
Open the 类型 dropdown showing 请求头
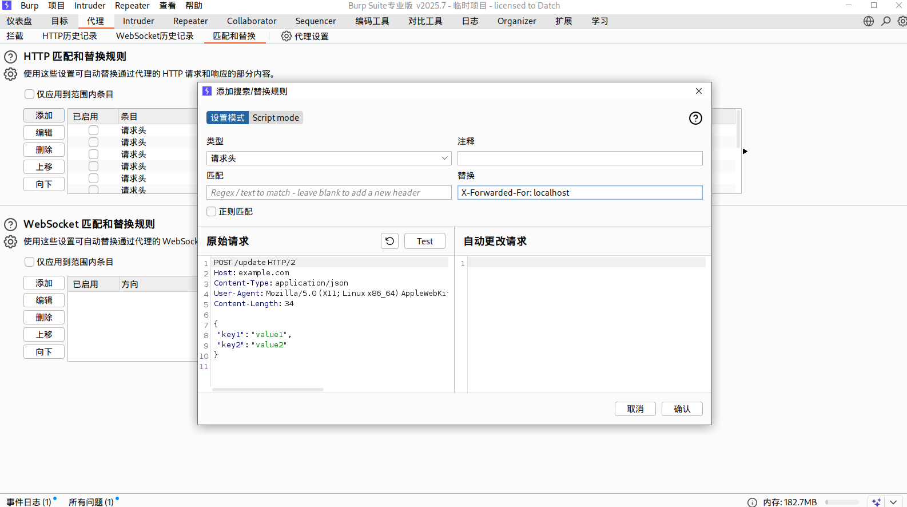click(329, 158)
